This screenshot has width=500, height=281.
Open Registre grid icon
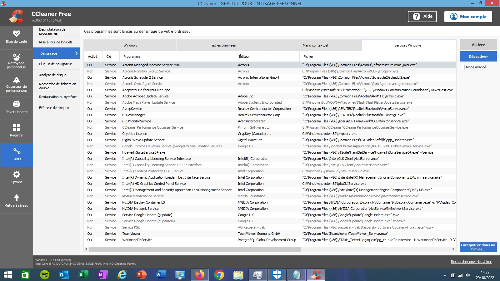tap(17, 127)
